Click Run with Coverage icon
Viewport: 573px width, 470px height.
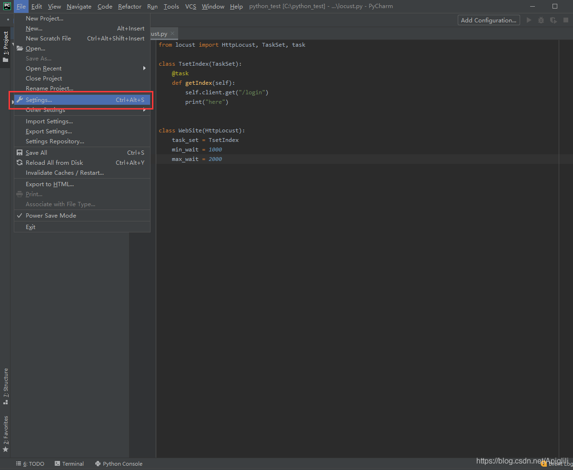point(553,20)
